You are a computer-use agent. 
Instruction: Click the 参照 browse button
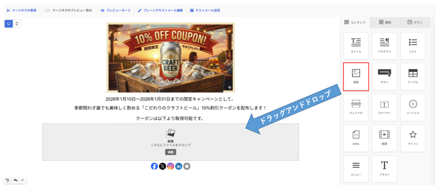(x=170, y=152)
